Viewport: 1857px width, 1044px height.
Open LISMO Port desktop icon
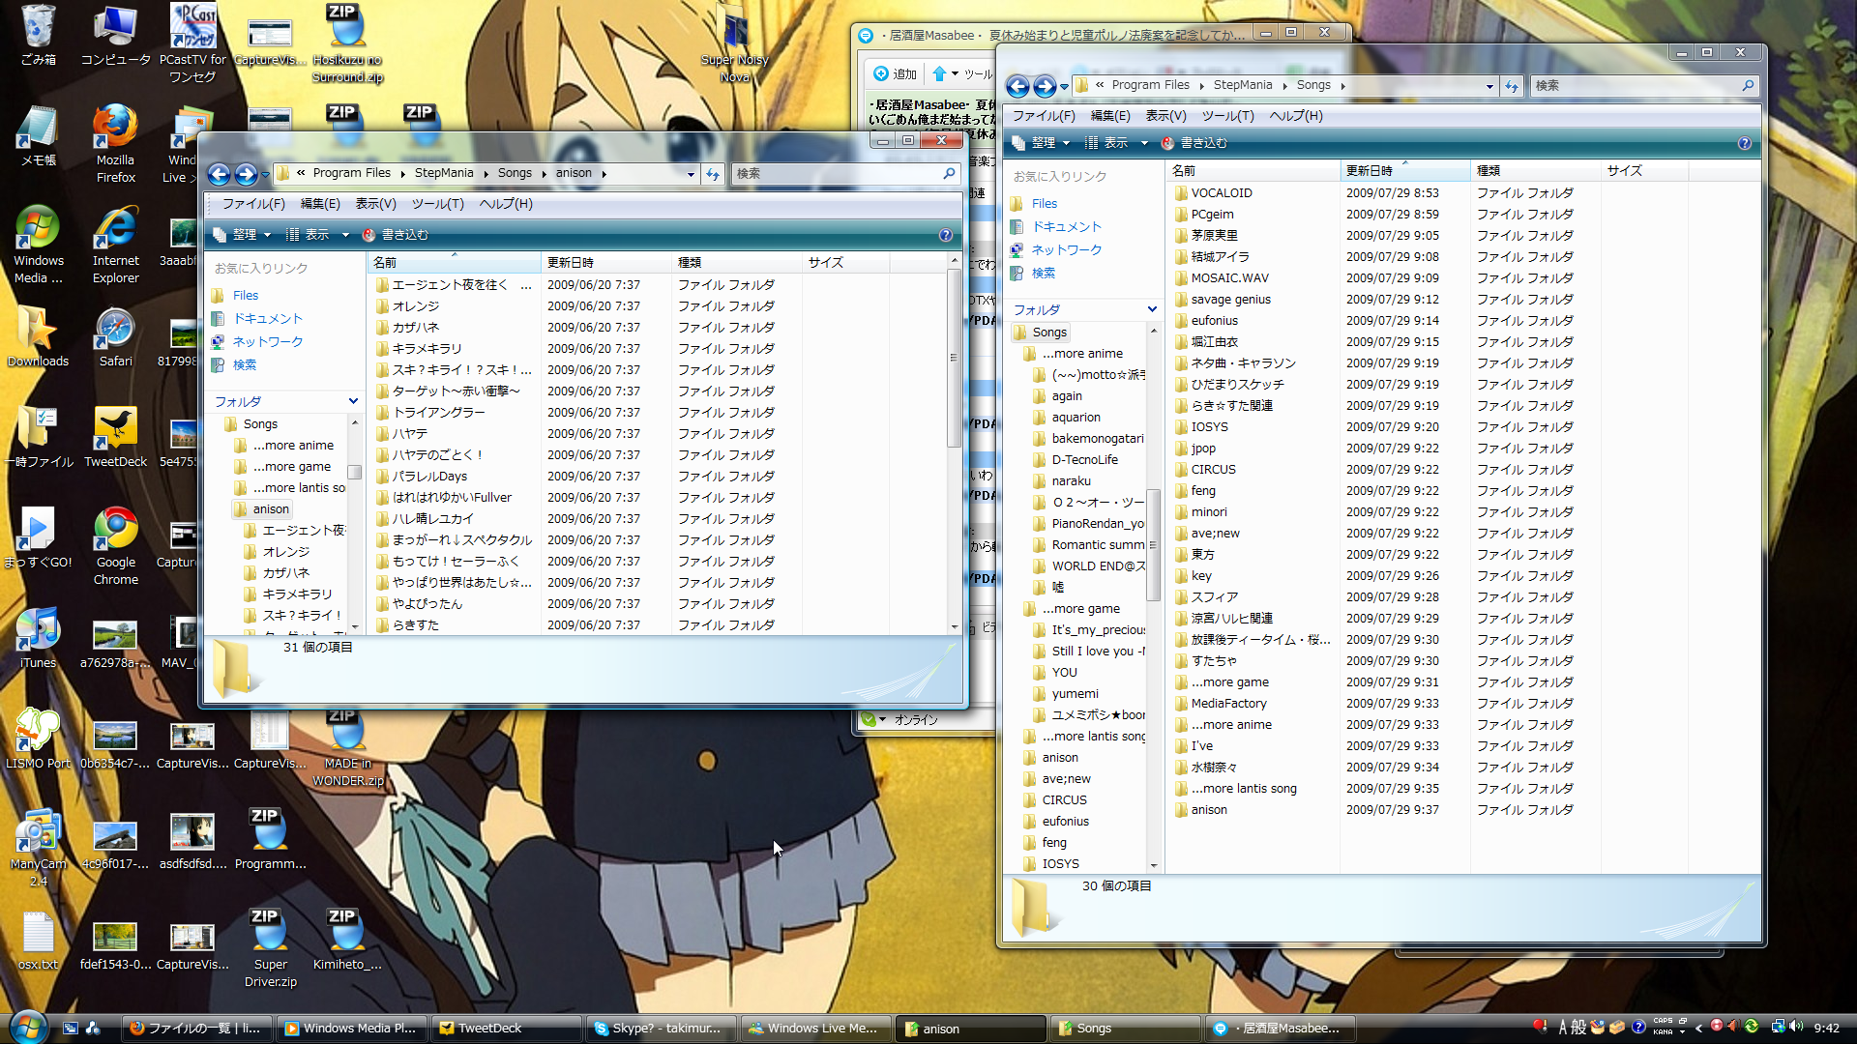38,739
